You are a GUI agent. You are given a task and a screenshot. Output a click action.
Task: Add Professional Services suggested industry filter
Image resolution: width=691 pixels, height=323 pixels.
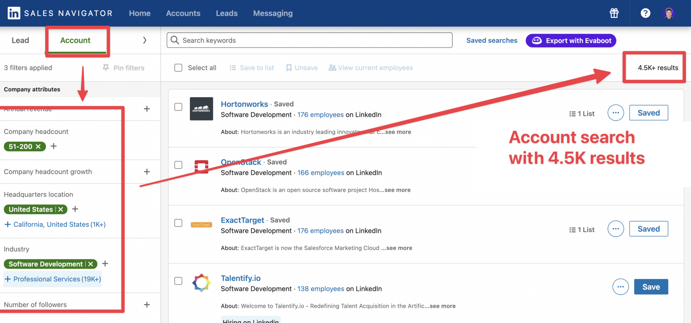point(53,279)
